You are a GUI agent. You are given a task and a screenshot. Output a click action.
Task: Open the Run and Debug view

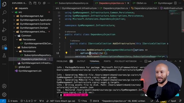[x=4, y=30]
